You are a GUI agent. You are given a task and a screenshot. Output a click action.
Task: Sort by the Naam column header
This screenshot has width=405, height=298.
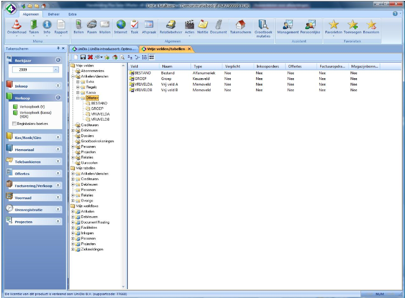coord(175,66)
